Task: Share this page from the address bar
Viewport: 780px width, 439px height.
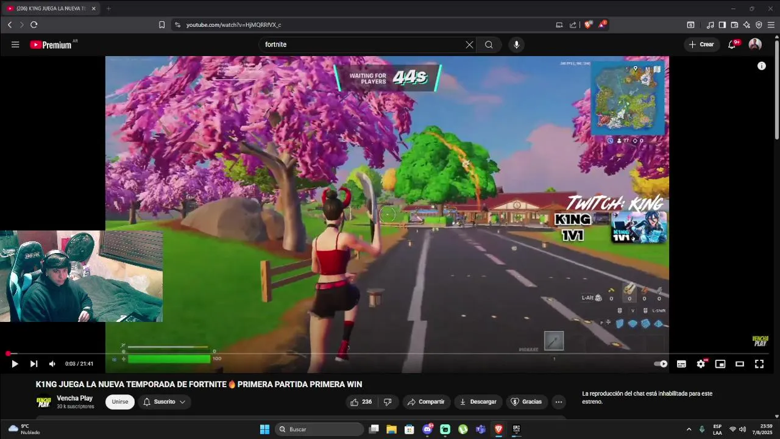Action: (x=573, y=25)
